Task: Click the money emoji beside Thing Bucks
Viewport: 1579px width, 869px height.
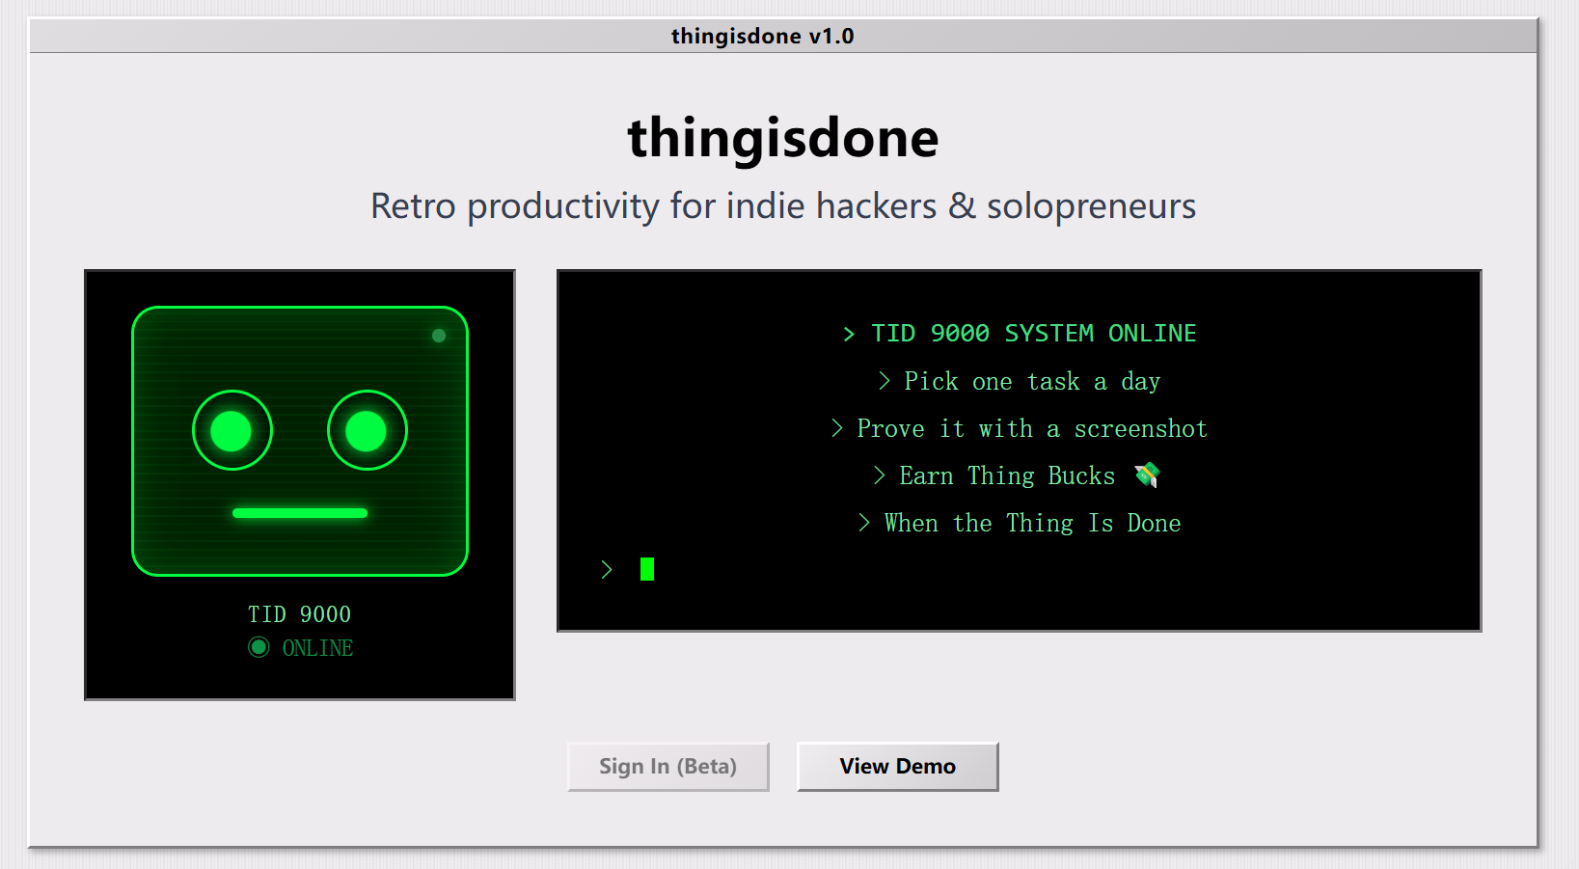Action: tap(1147, 475)
